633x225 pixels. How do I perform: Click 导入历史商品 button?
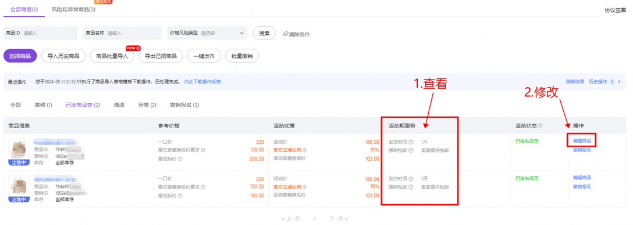click(x=63, y=56)
